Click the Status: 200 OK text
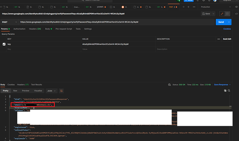The height and width of the screenshot is (141, 239). pyautogui.click(x=179, y=85)
